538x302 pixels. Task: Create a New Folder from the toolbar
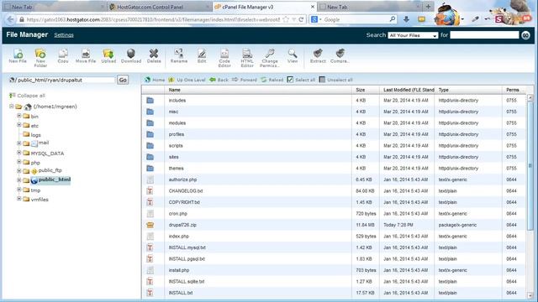40,58
